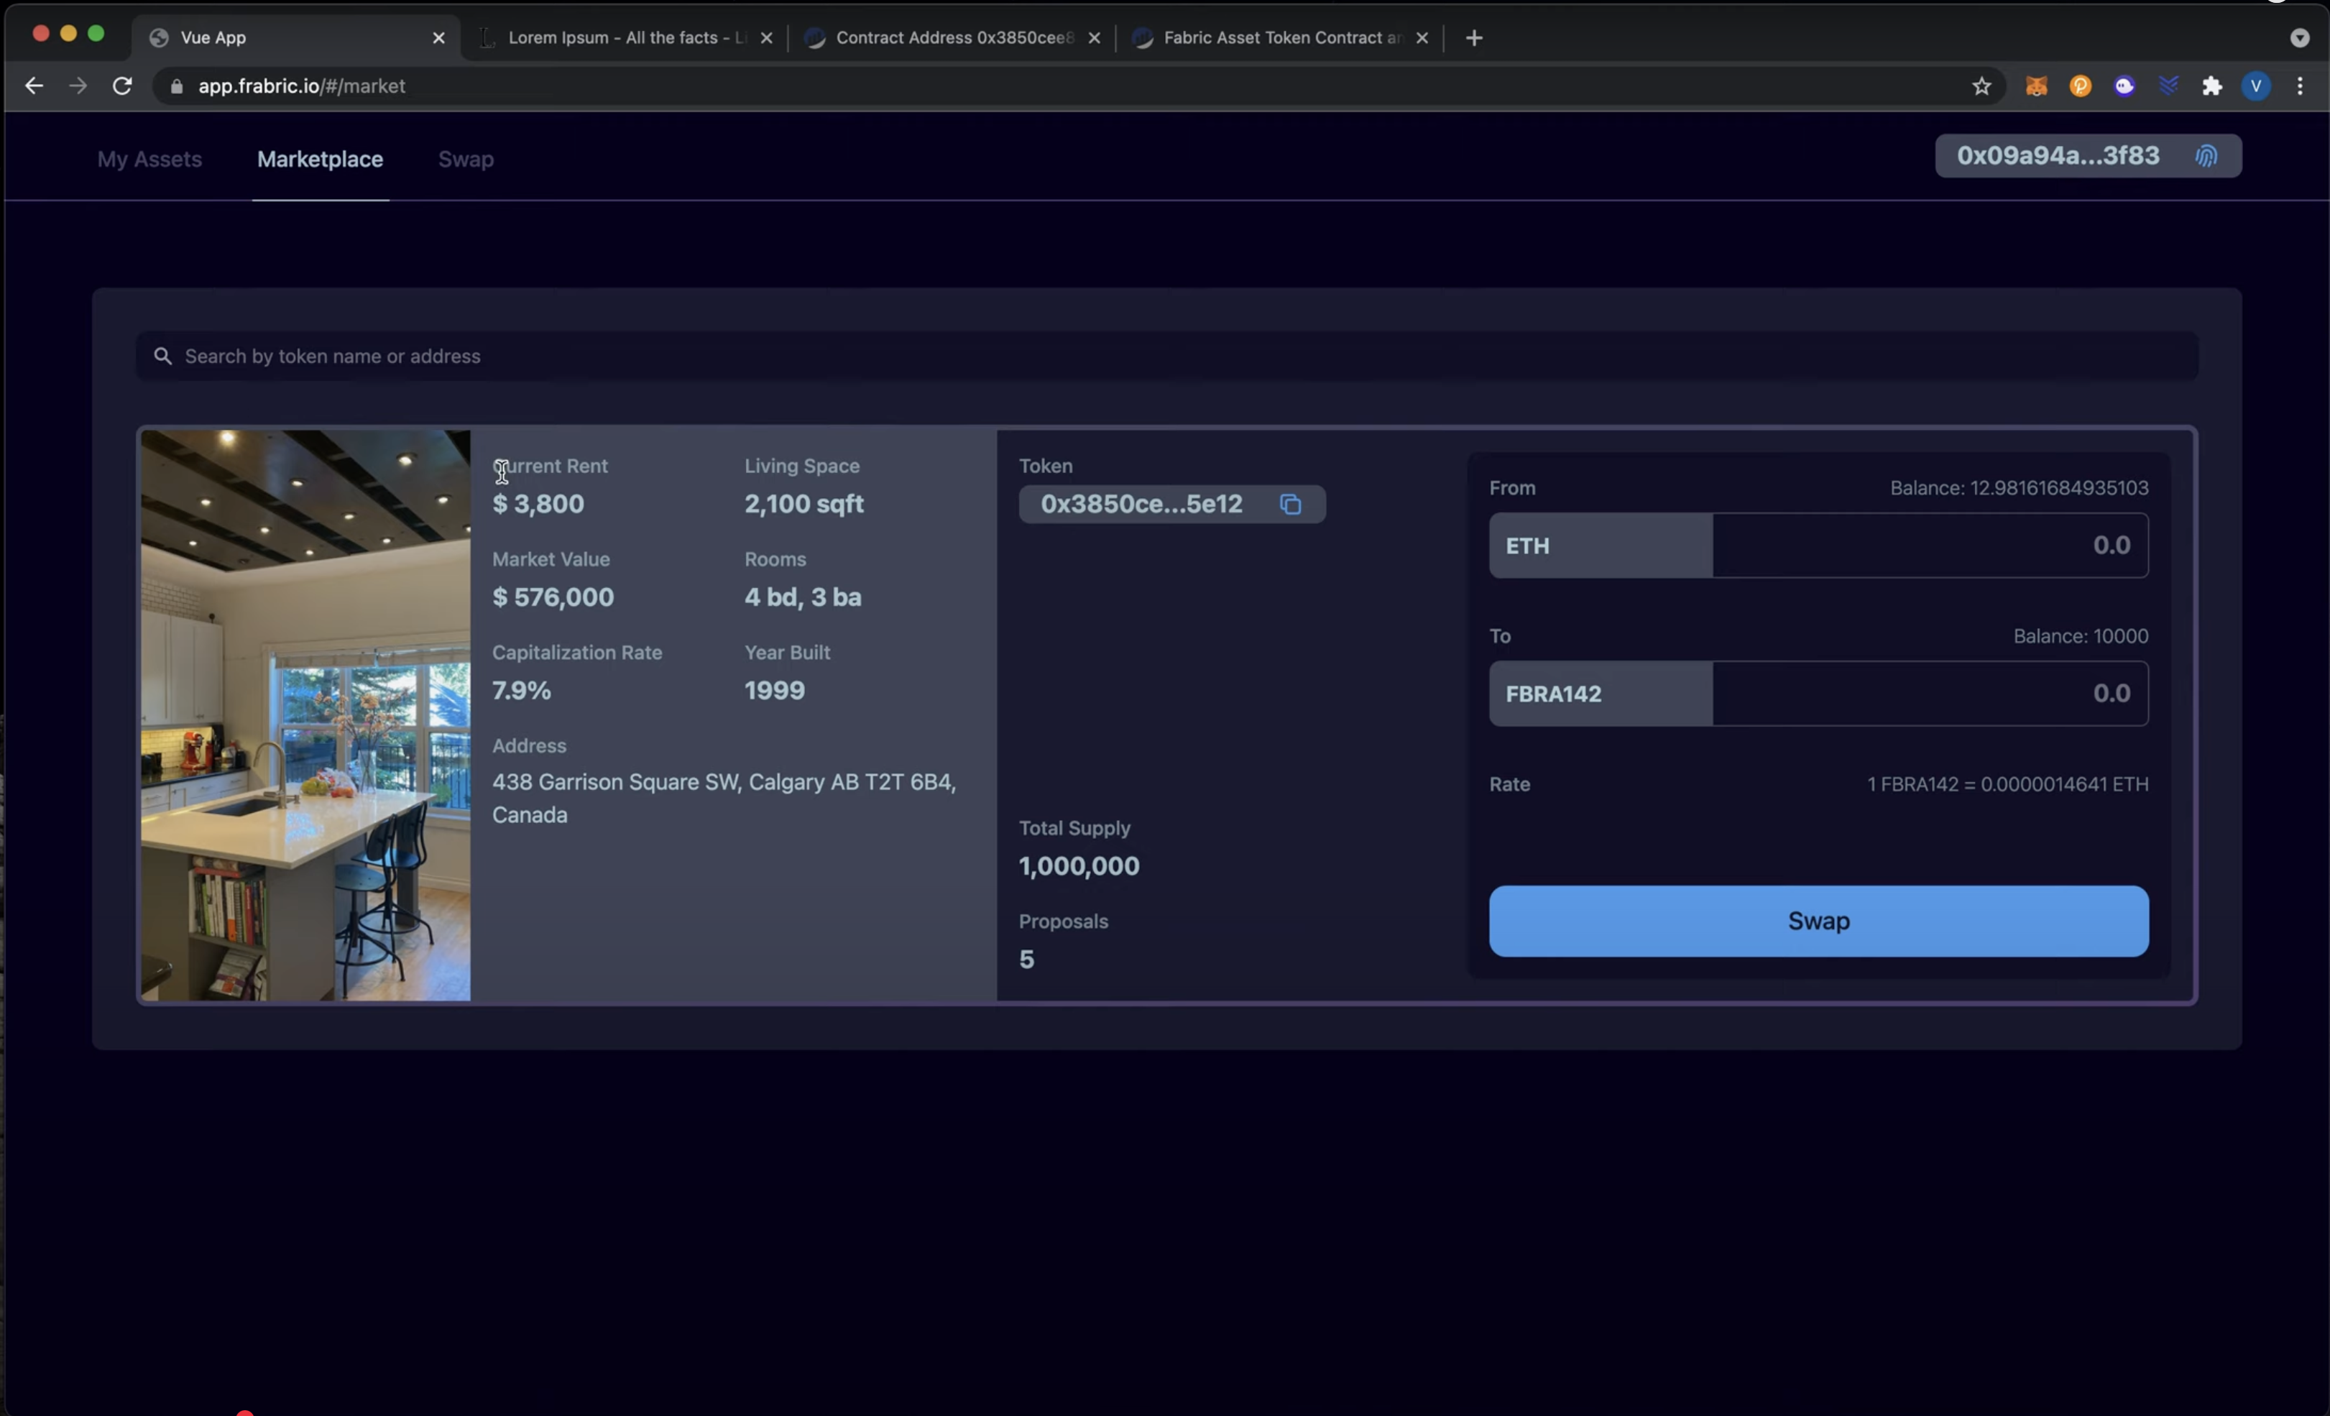Select the FBRA142 token selector
The width and height of the screenshot is (2330, 1416).
[1600, 694]
